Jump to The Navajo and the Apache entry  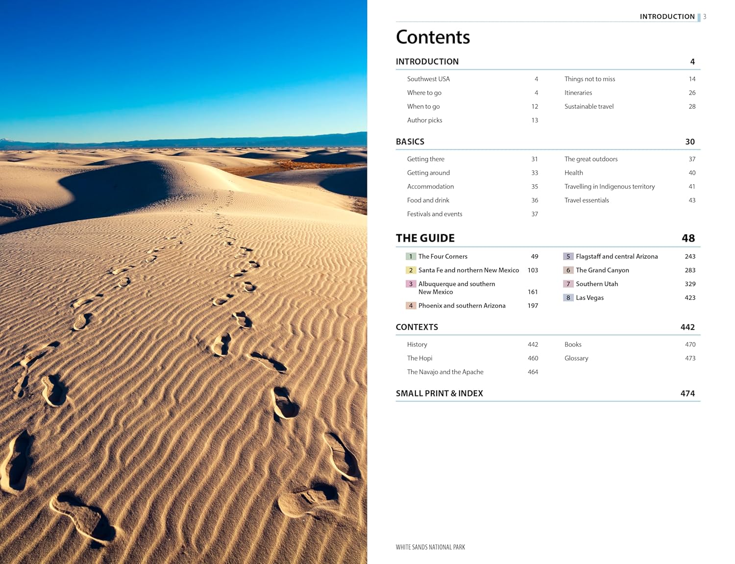click(x=445, y=372)
